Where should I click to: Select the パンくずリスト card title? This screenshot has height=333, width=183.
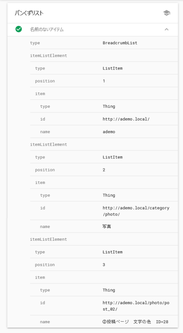(x=29, y=13)
